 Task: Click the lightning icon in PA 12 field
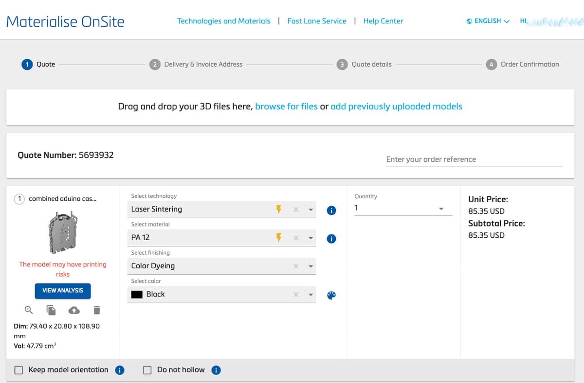(279, 238)
